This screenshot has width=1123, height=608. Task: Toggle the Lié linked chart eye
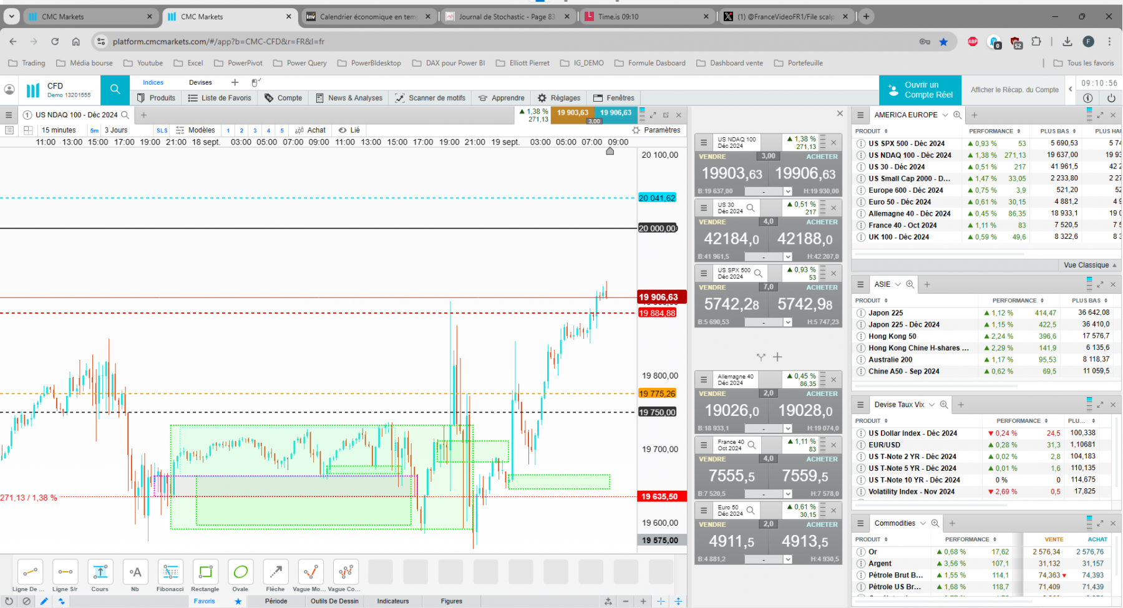[349, 130]
